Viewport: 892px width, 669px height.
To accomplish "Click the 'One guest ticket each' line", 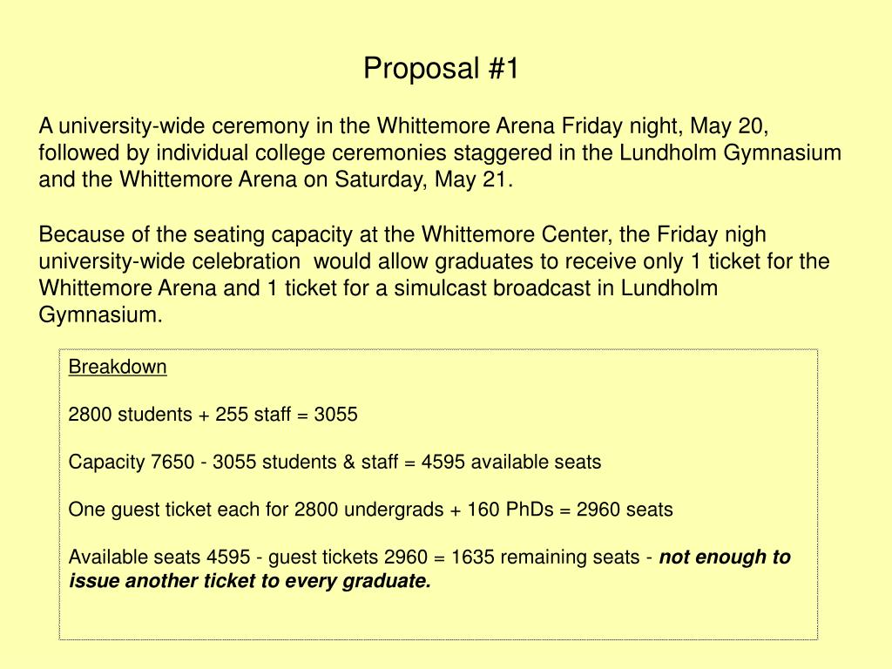I will click(370, 509).
